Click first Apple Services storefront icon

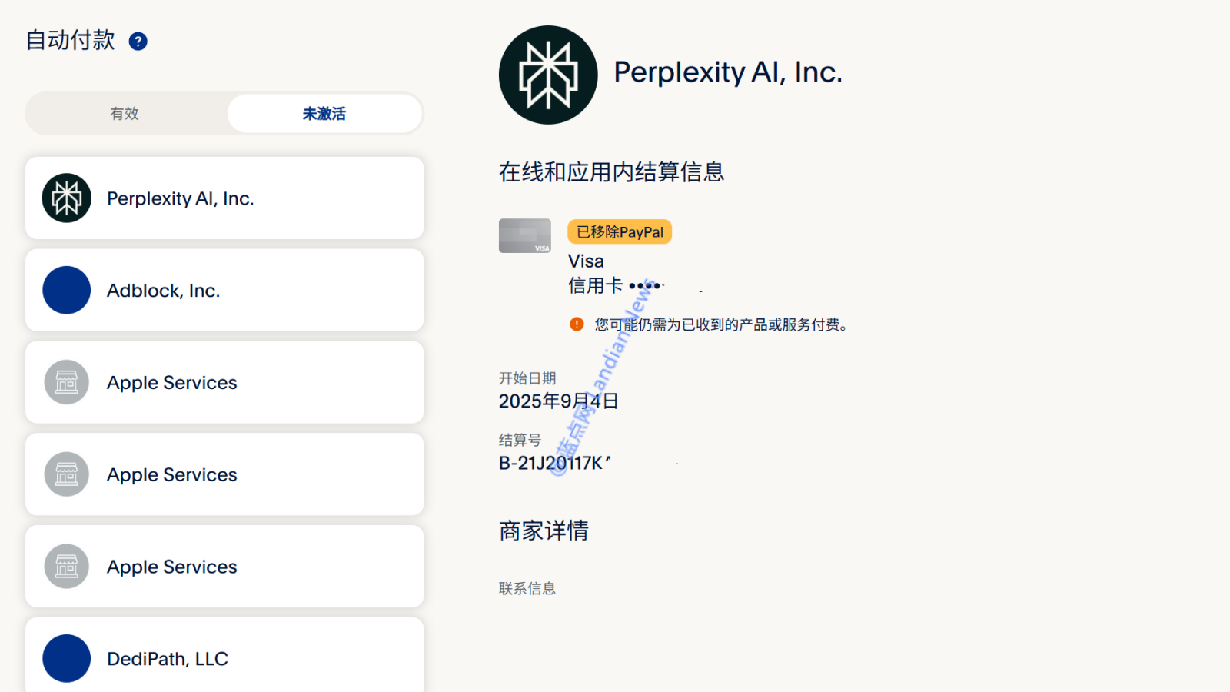pyautogui.click(x=67, y=382)
